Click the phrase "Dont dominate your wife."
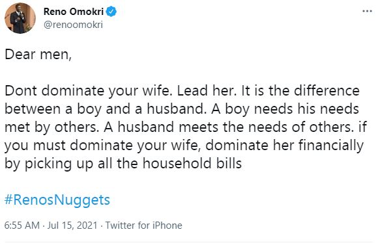Image resolution: width=380 pixels, height=245 pixels. (x=87, y=91)
